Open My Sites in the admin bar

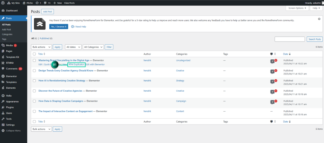pyautogui.click(x=14, y=3)
